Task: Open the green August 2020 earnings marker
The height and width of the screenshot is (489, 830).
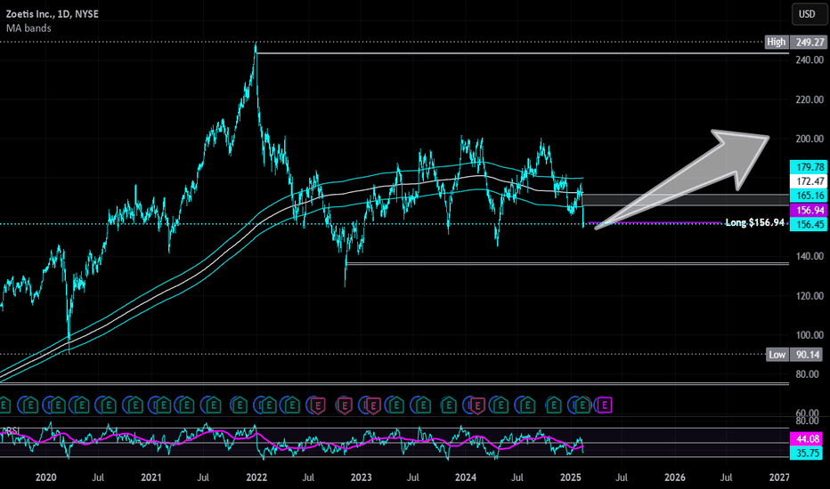Action: click(x=108, y=405)
